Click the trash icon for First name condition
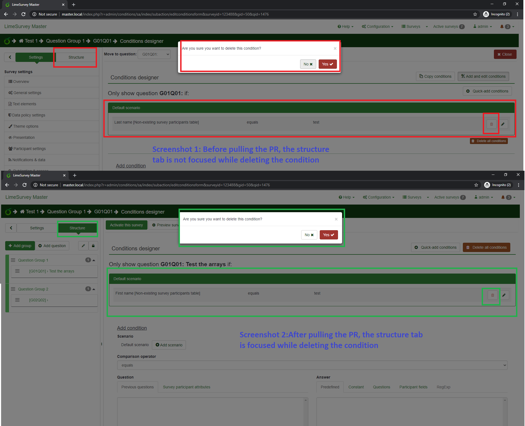Screen dimensions: 525x426 click(492, 295)
